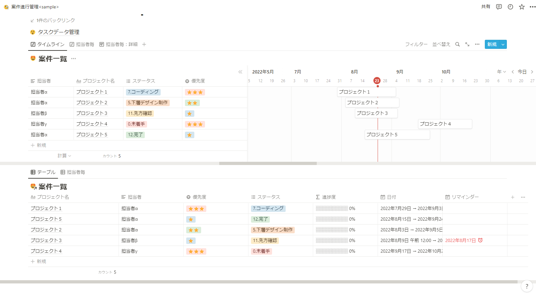Switch to the 担当者毎：詳細 view tab
Viewport: 536px width, 298px height.
click(x=119, y=44)
